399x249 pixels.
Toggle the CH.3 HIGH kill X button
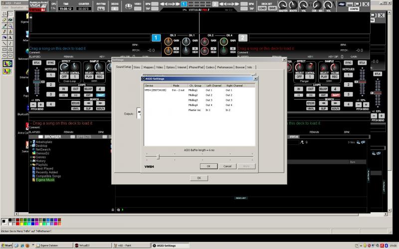(176, 48)
